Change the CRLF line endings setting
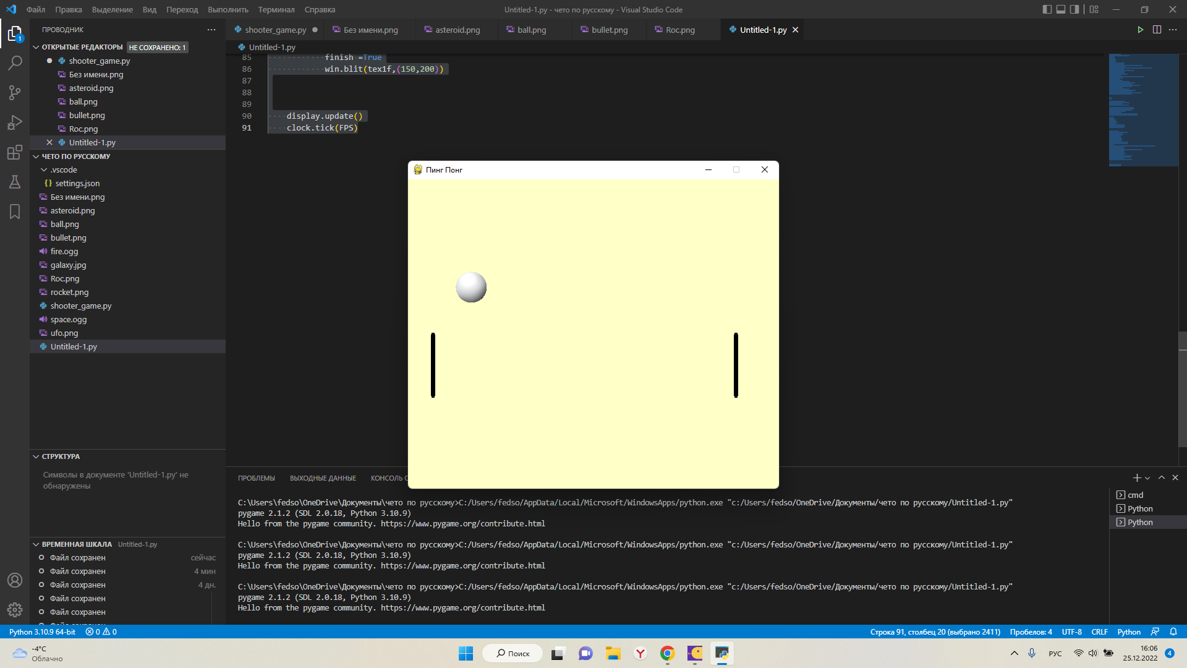The image size is (1187, 668). 1100,632
